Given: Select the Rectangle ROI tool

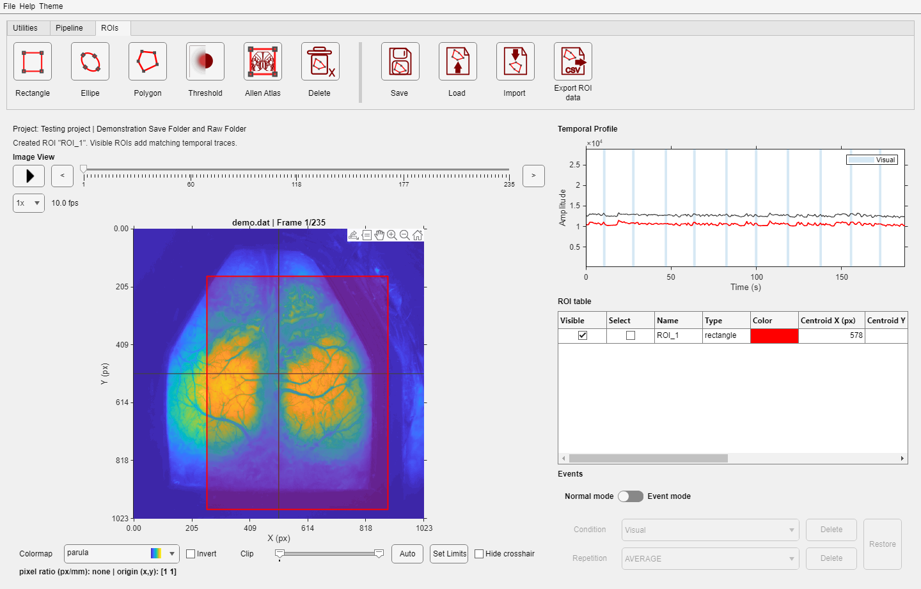Looking at the screenshot, I should click(33, 61).
